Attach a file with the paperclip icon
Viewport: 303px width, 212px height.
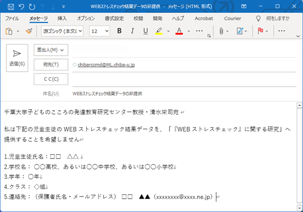pos(221,31)
